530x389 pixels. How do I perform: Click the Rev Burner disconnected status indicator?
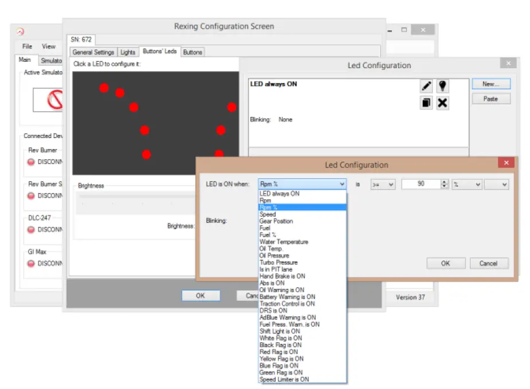31,162
